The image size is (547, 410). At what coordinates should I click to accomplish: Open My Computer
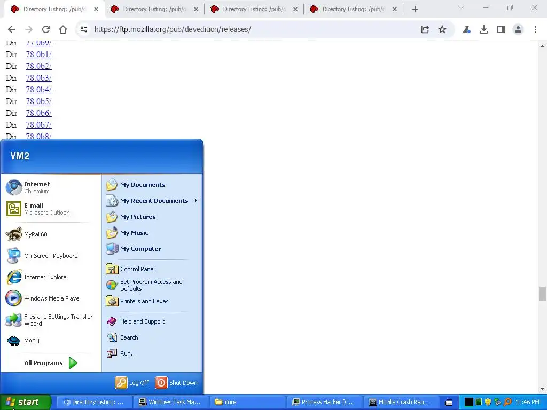point(152,249)
